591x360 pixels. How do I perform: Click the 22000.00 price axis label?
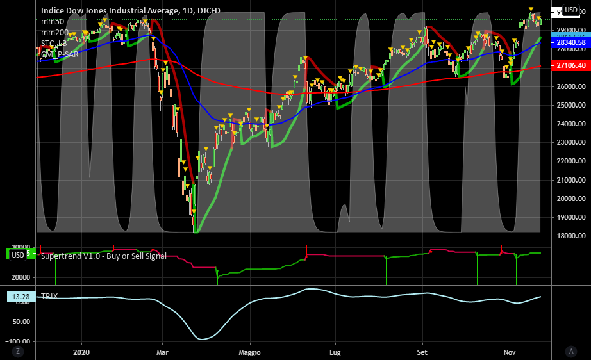point(571,161)
